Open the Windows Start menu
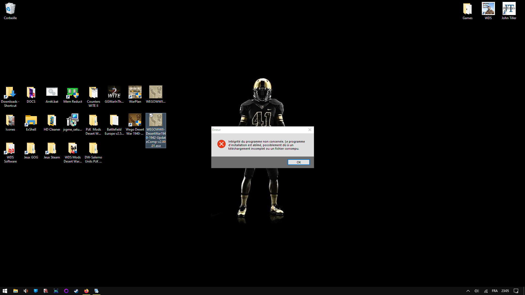 click(x=5, y=291)
